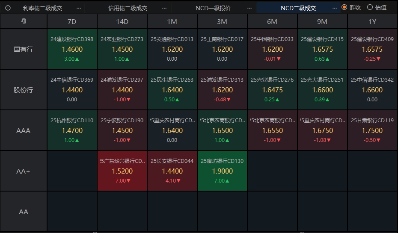Select the NCD二级成交 tab

point(298,8)
